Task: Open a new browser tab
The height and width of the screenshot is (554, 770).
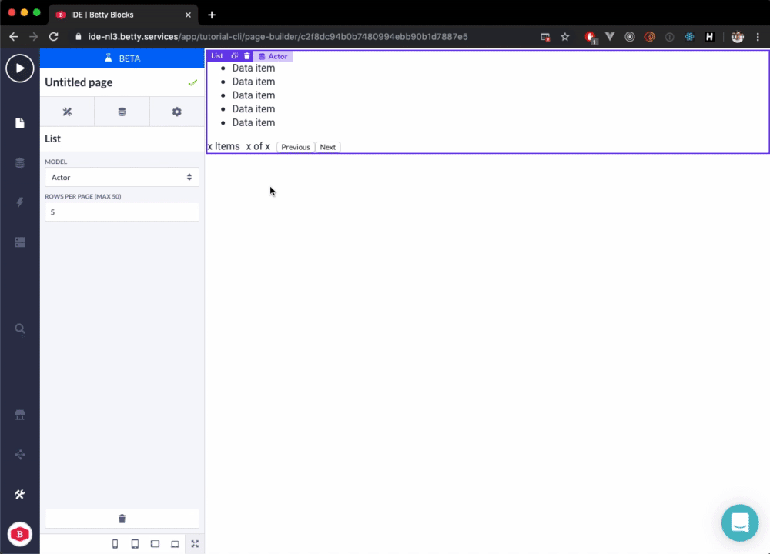Action: pyautogui.click(x=212, y=15)
